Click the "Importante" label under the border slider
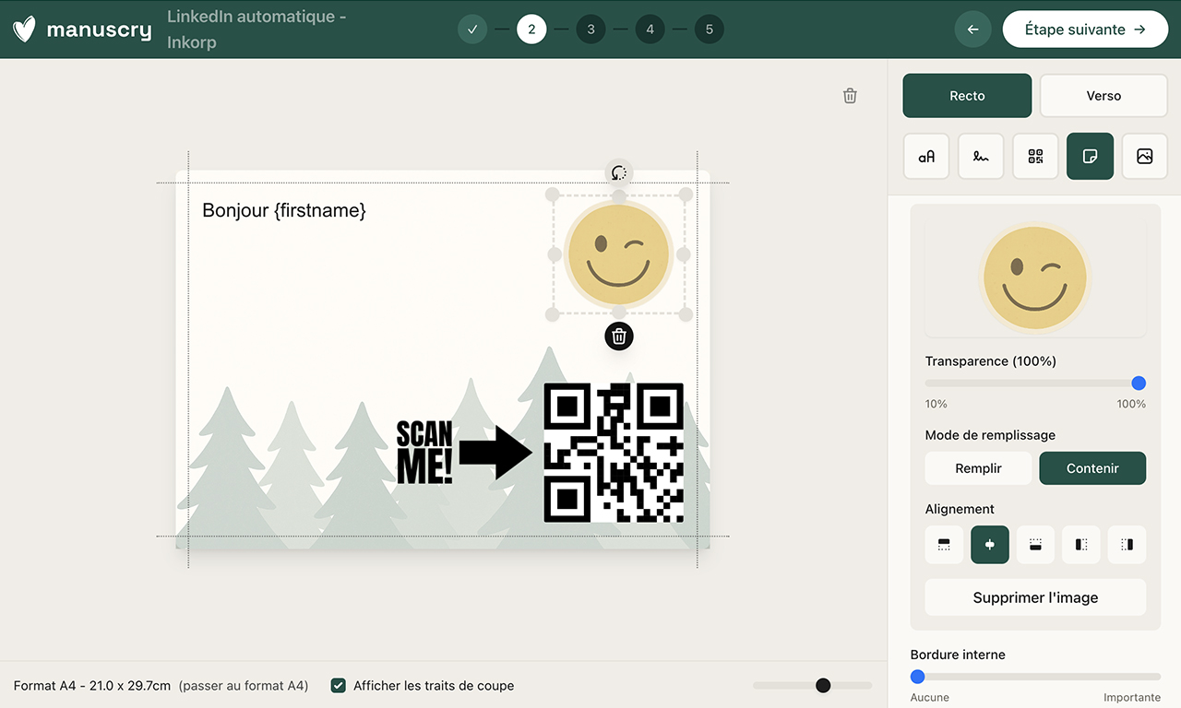 (1132, 698)
